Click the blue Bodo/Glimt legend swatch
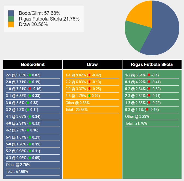This screenshot has height=181, width=184. pyautogui.click(x=11, y=13)
